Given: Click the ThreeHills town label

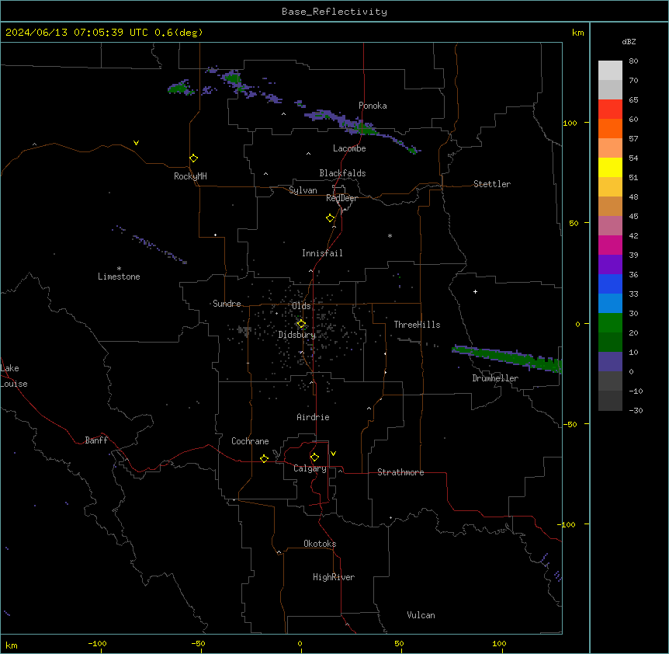Looking at the screenshot, I should pos(417,325).
